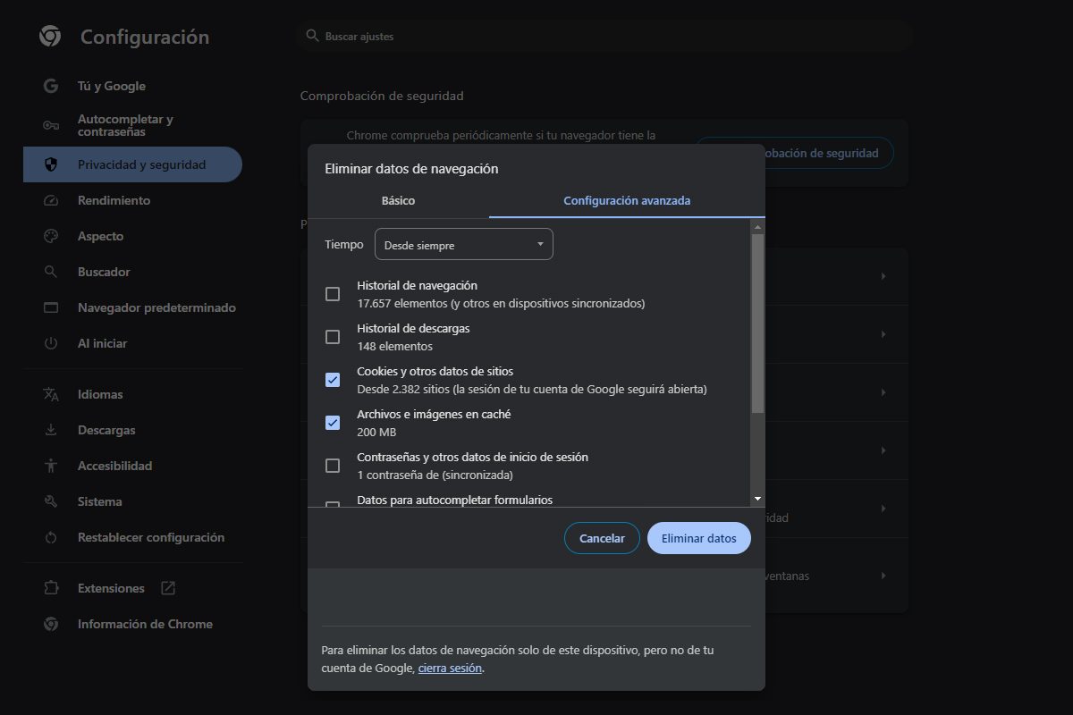Follow the cierra sesión link
This screenshot has height=715, width=1073.
(x=451, y=668)
